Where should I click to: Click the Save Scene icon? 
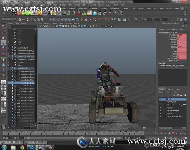click(28, 19)
